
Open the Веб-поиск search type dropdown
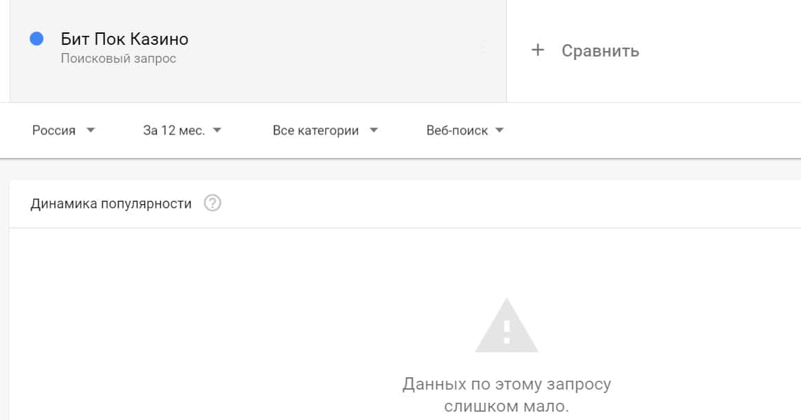pos(457,130)
